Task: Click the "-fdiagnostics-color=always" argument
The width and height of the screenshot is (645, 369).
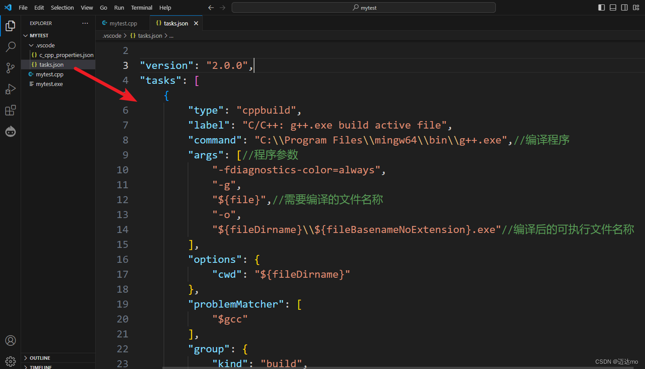Action: tap(296, 170)
